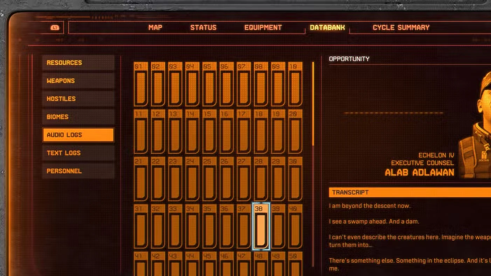
Task: Select audio log 05
Action: [x=209, y=84]
